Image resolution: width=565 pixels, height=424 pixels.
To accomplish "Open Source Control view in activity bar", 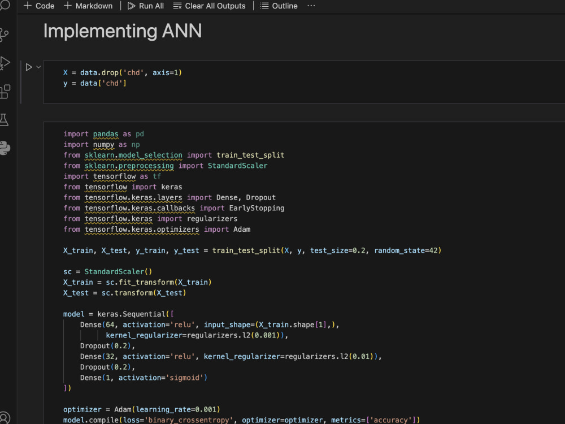I will tap(5, 34).
